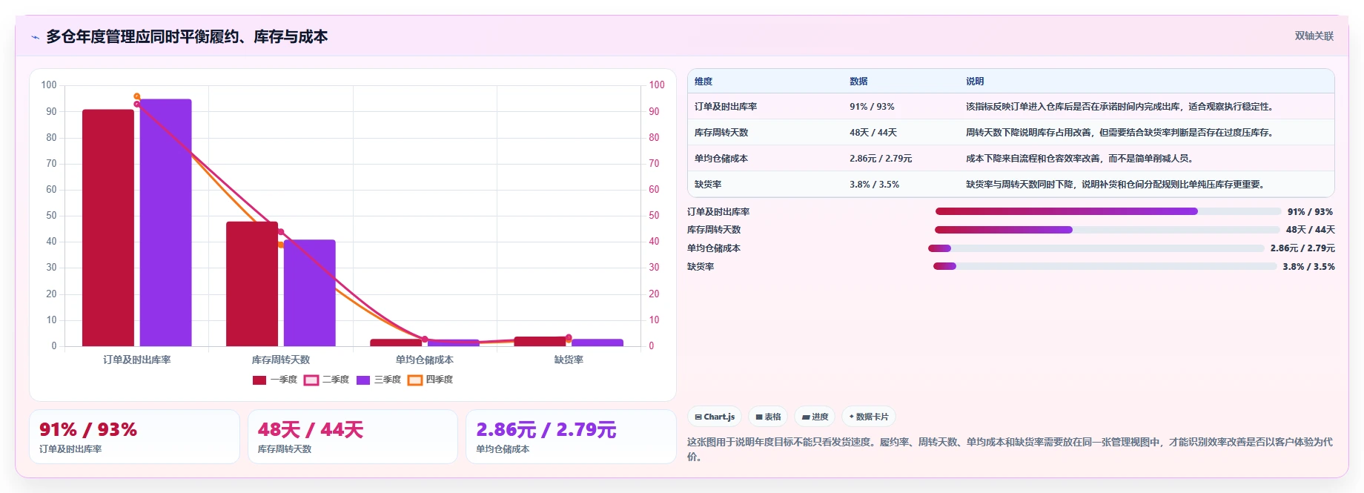Click the footer paragraph starting 这张图用于说明
The width and height of the screenshot is (1364, 493).
click(1010, 449)
